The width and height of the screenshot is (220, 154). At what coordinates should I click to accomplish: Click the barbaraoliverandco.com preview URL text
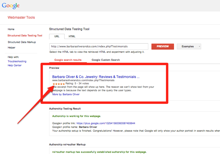[x=83, y=80]
